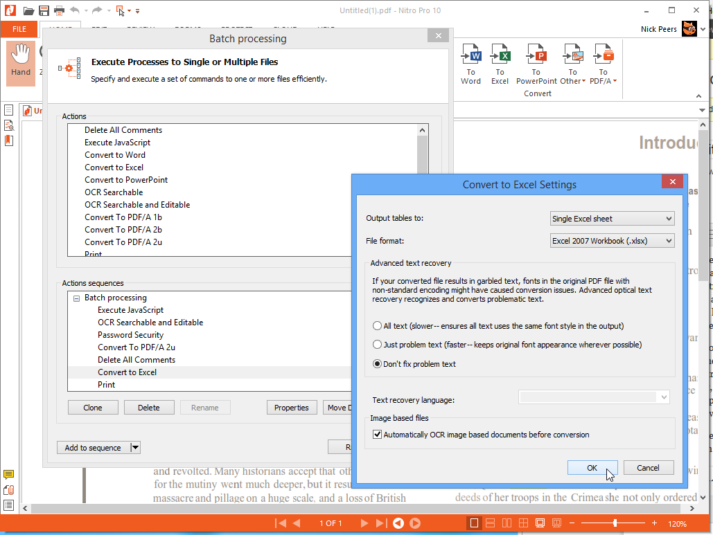Confirm Excel settings with OK
This screenshot has height=535, width=713.
tap(592, 467)
